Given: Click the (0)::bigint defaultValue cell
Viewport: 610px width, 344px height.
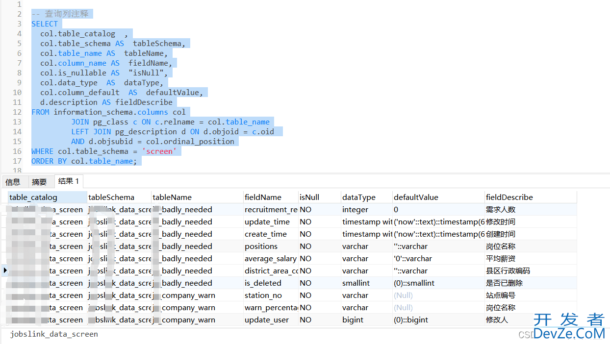Looking at the screenshot, I should pos(438,319).
